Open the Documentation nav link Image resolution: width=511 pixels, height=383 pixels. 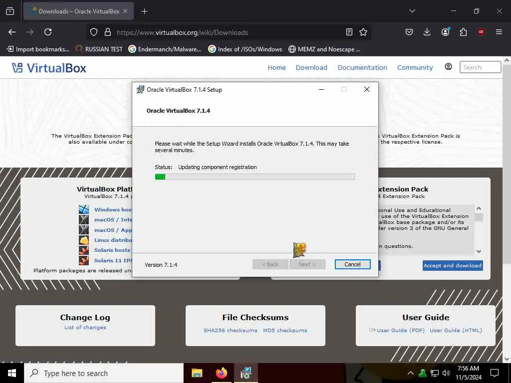coord(362,67)
